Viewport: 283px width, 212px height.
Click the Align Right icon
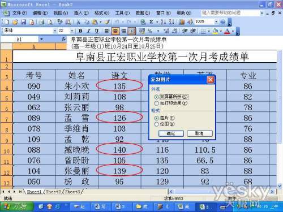[123, 31]
